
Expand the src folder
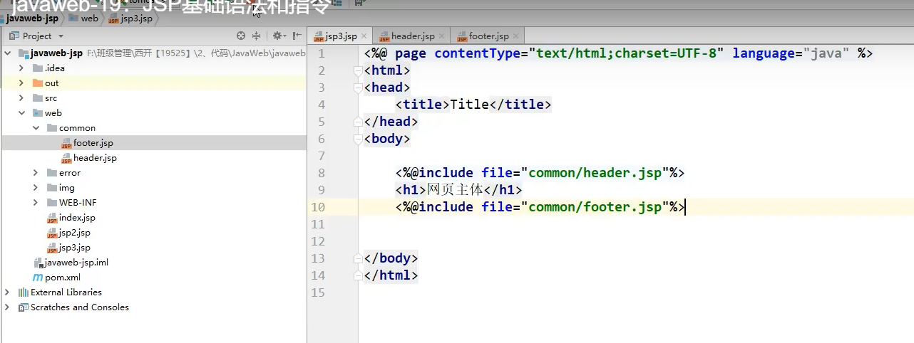pos(22,98)
